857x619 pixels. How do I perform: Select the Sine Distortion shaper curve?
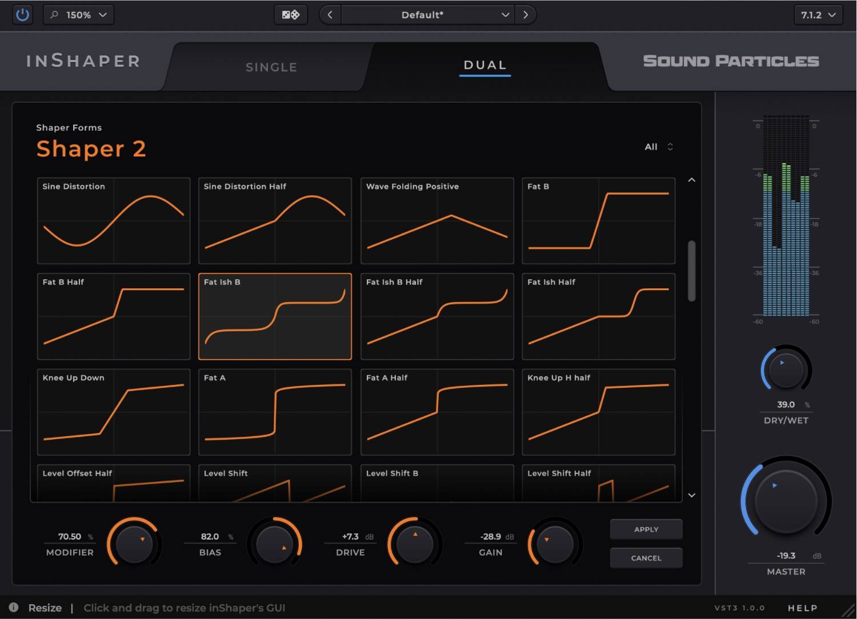point(113,221)
